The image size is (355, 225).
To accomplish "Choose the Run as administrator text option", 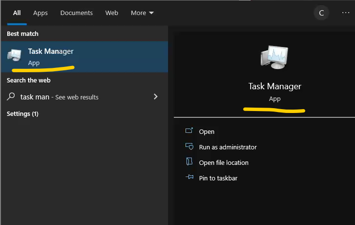I will point(228,147).
